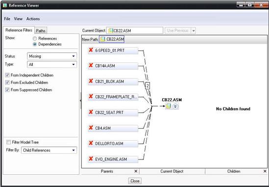Click the bold CB22.ASM graph label
This screenshot has width=269, height=187.
171,100
